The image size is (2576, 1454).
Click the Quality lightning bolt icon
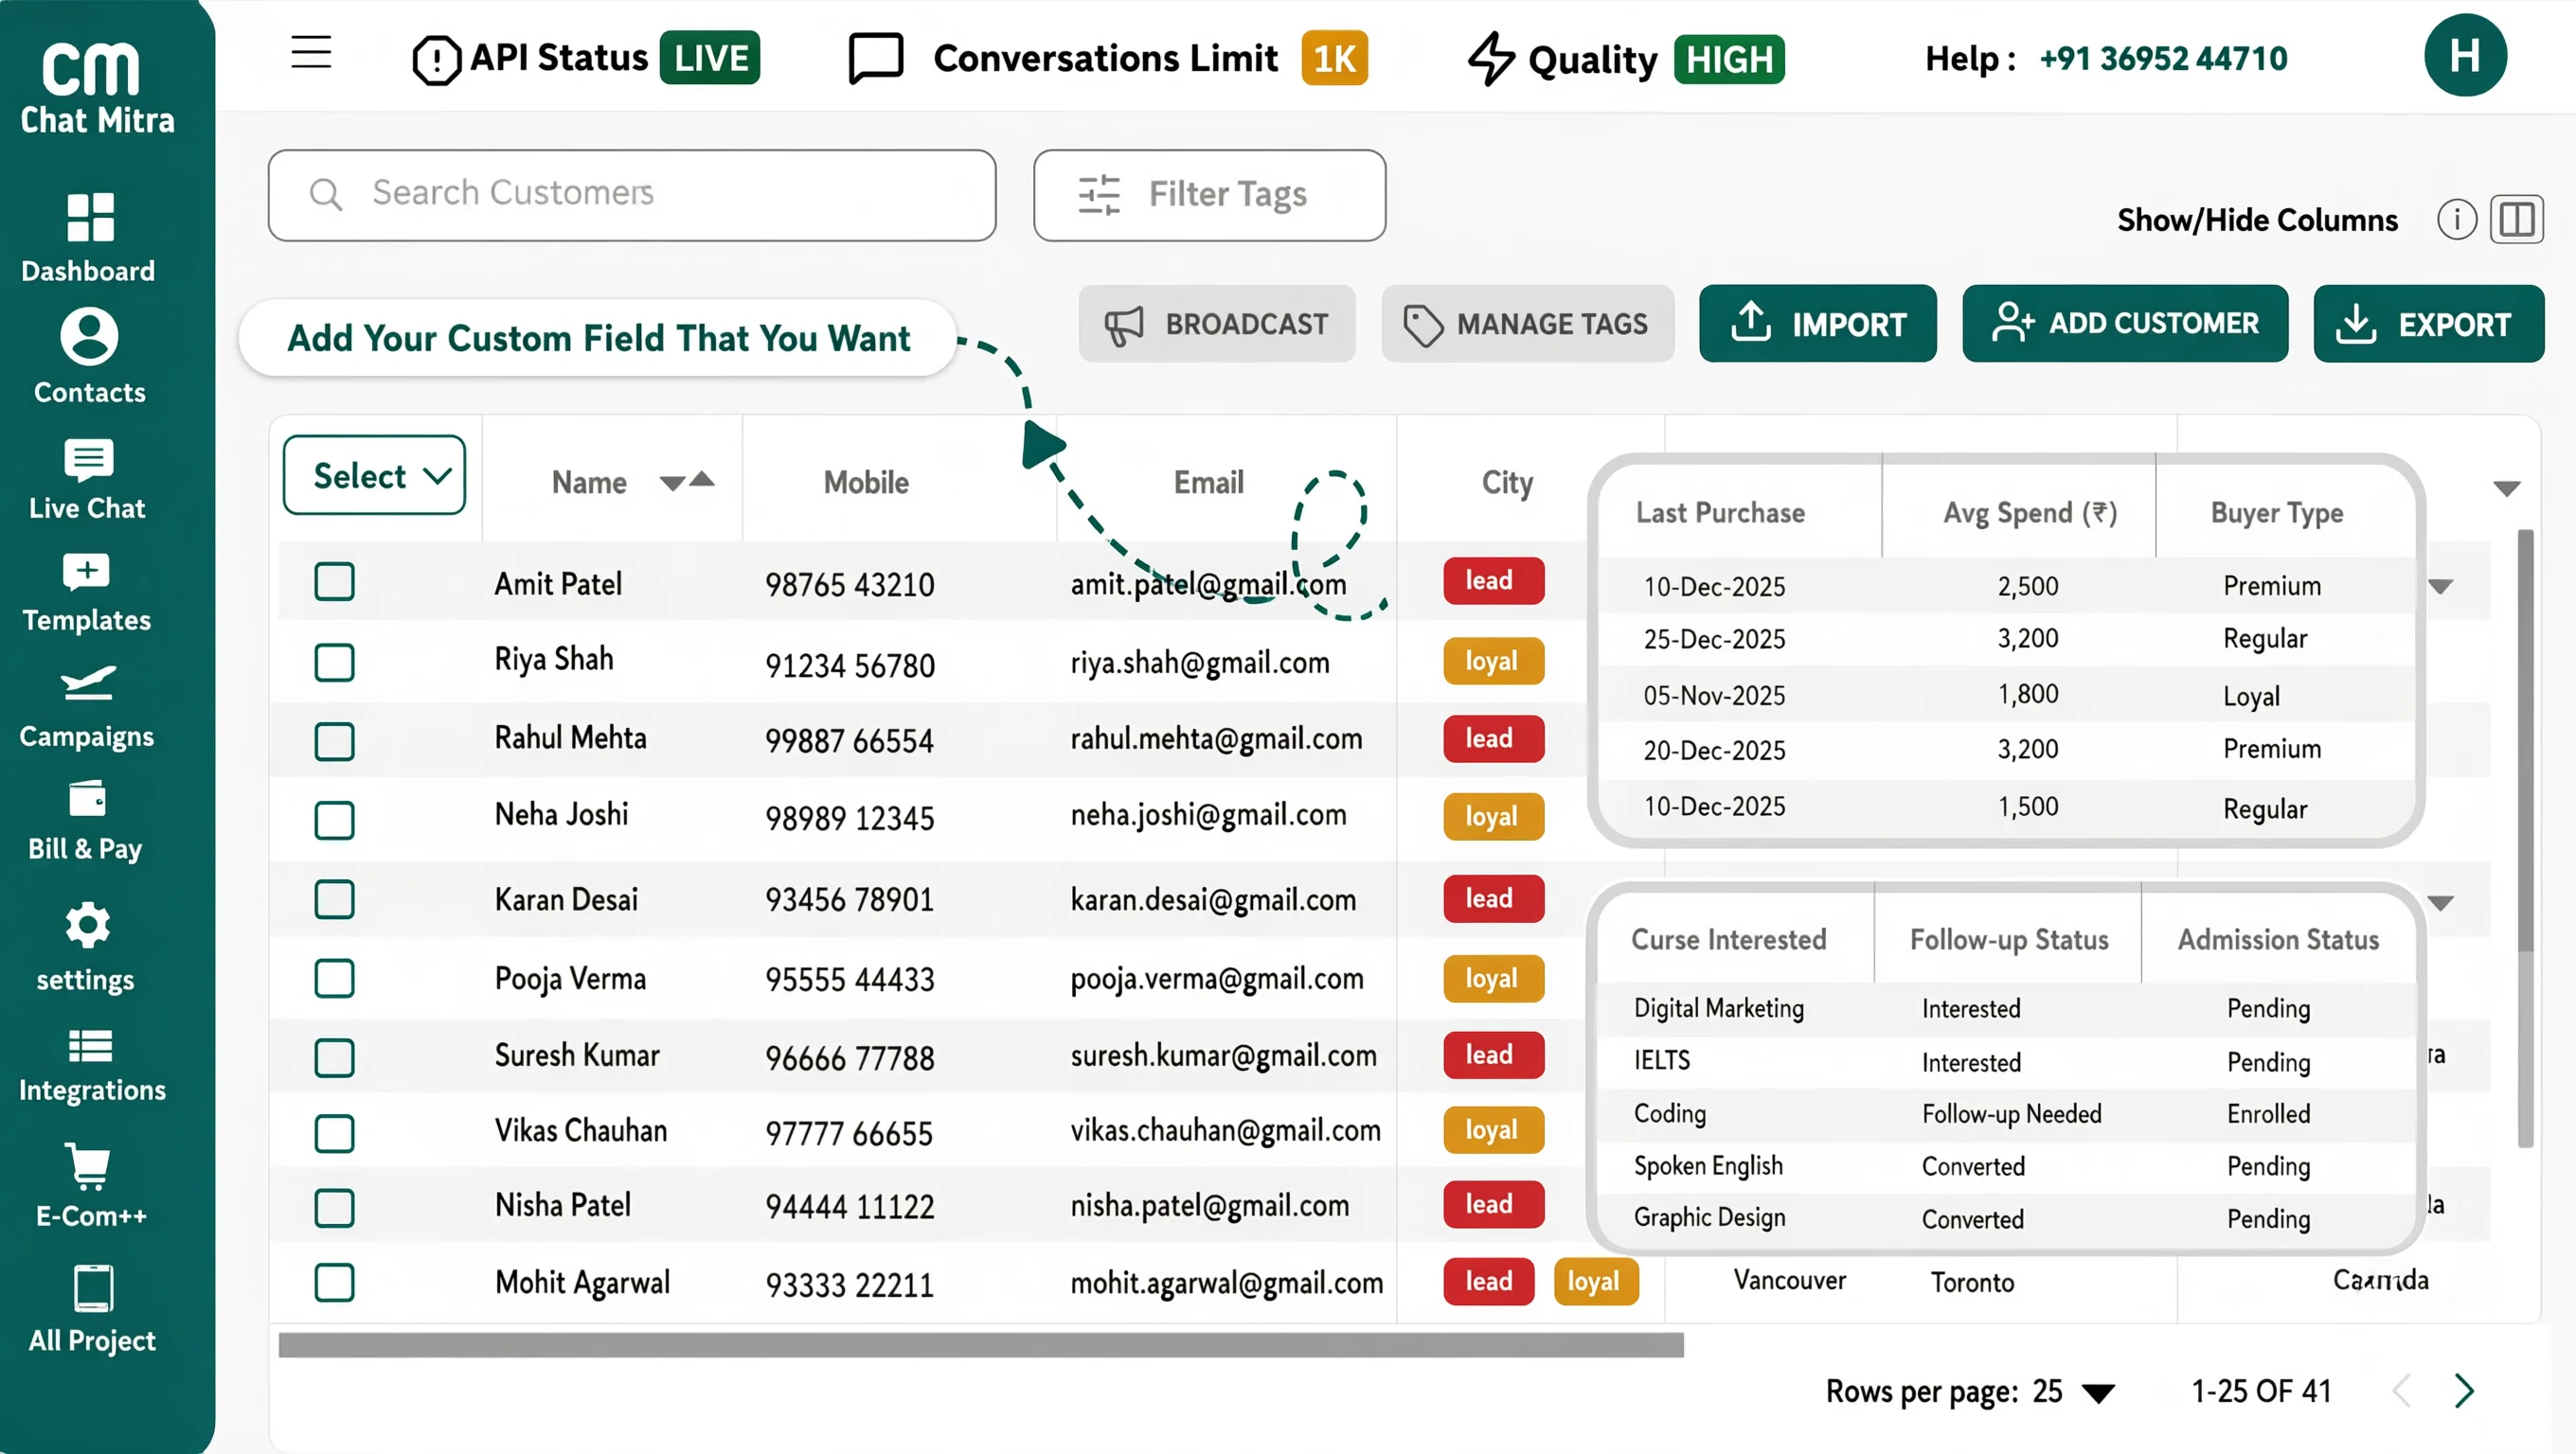[x=1491, y=59]
